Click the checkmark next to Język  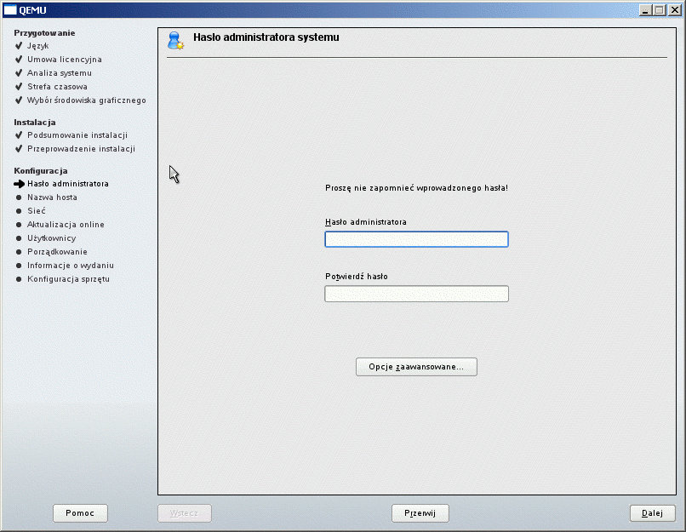(19, 46)
